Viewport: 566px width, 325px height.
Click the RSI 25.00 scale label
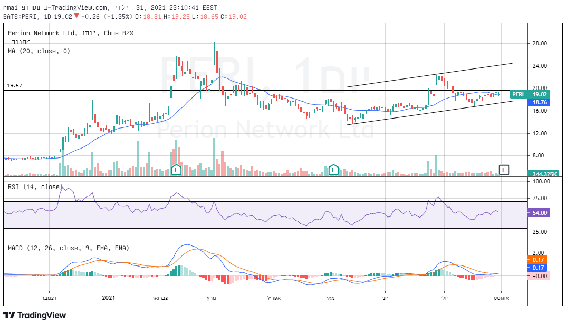[x=540, y=232]
